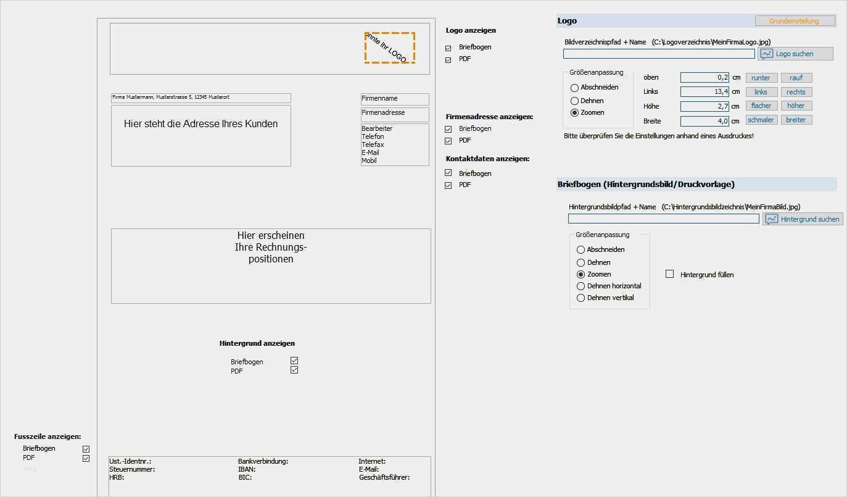Click the rechts button

[796, 92]
